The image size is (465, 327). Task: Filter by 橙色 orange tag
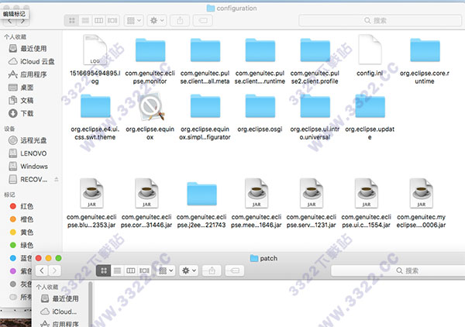(22, 219)
